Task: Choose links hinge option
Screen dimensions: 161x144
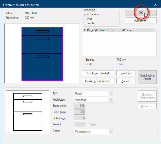Action: pos(85,19)
